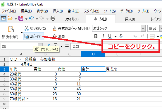
Task: Open the ツール(T) menu
Action: point(143,11)
